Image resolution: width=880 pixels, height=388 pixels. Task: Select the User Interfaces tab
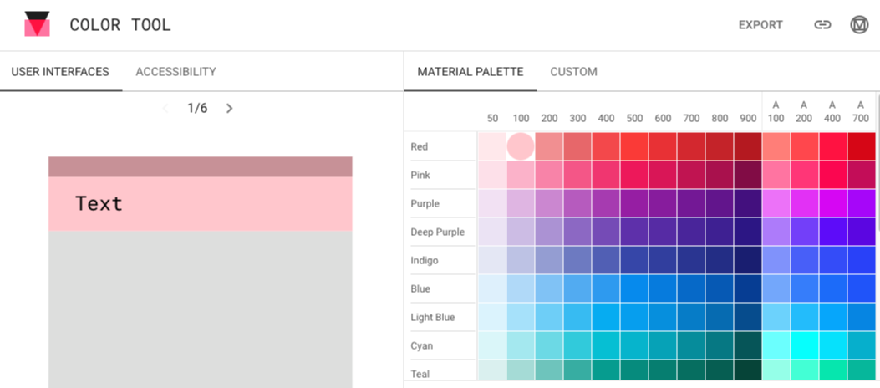pos(60,72)
